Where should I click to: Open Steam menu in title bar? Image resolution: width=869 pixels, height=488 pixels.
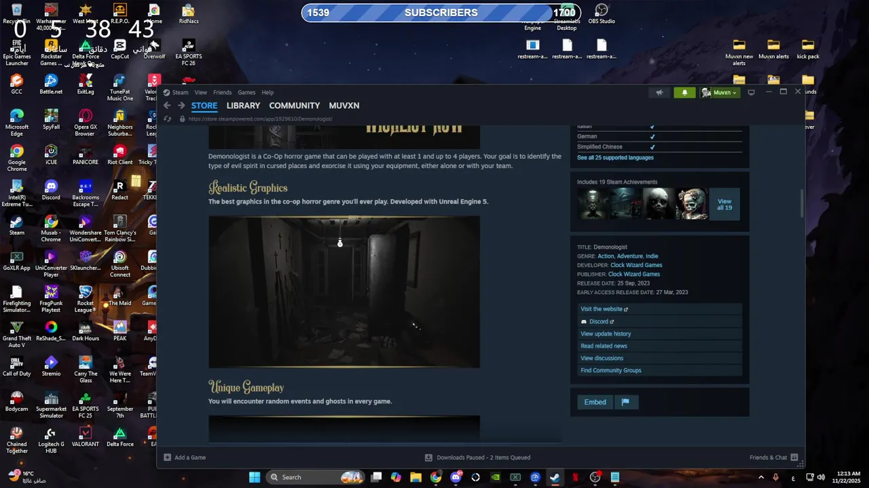pos(180,92)
